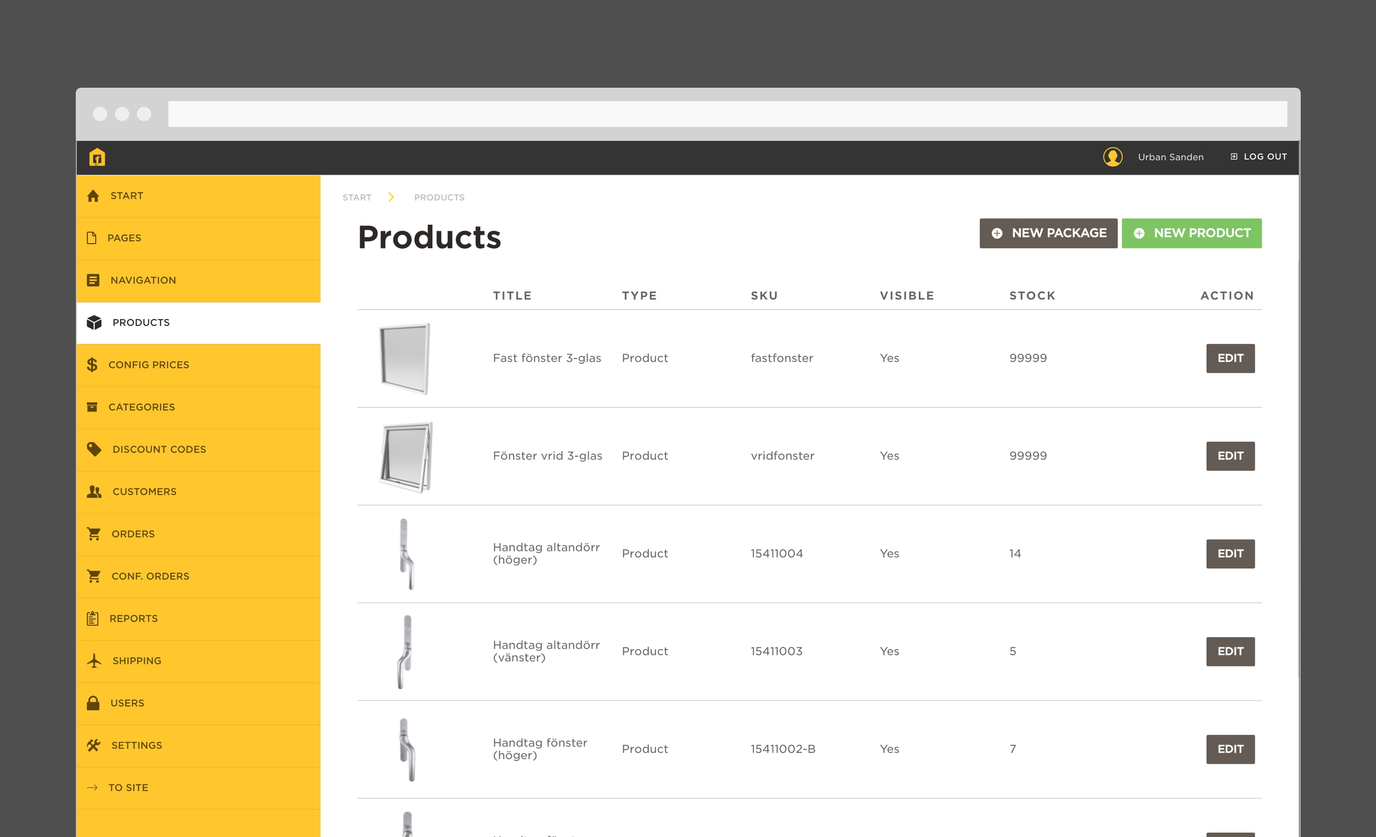Open the Pages section
1376x837 pixels.
tap(198, 238)
